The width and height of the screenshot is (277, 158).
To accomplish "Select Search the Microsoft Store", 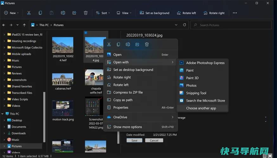I will (203, 100).
